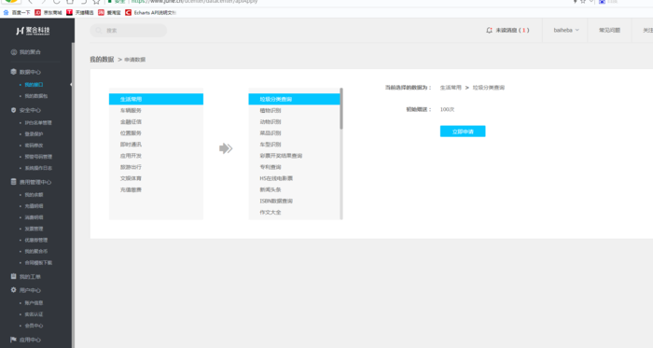Image resolution: width=653 pixels, height=348 pixels.
Task: Open 发票管理 in sidebar
Action: tap(34, 229)
